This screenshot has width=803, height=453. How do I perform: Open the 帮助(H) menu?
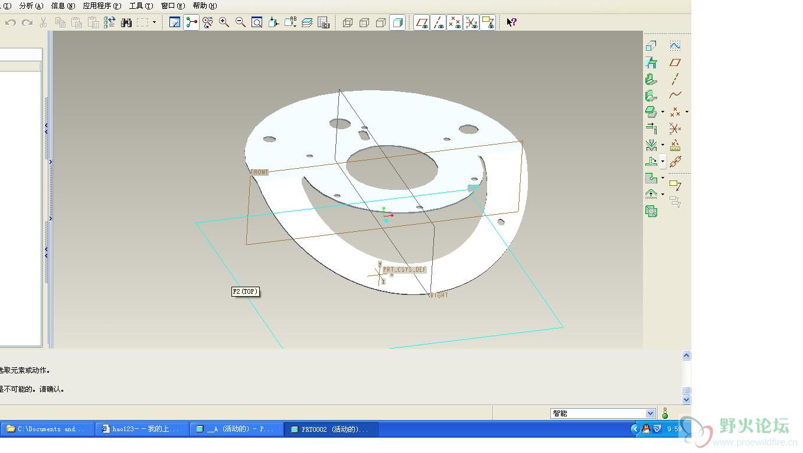click(x=205, y=5)
